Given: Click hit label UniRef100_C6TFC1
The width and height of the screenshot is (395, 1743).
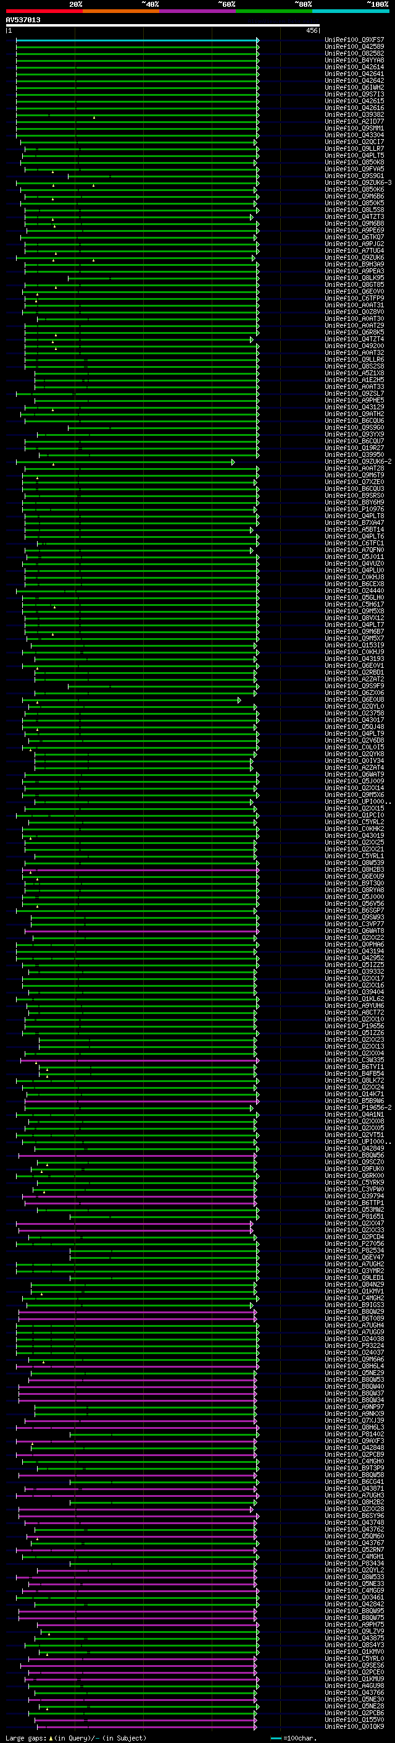Looking at the screenshot, I should coord(354,543).
